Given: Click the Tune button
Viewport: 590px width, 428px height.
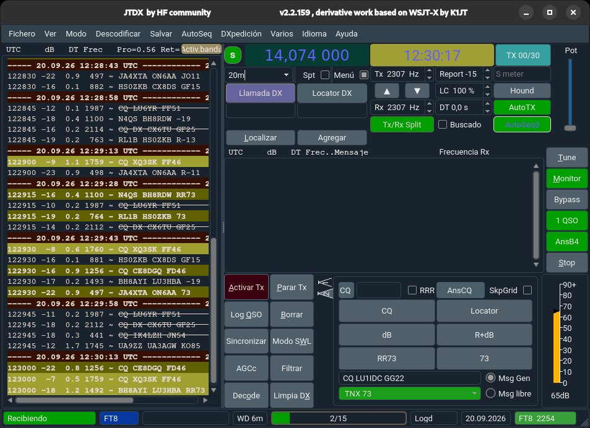Looking at the screenshot, I should [x=566, y=158].
